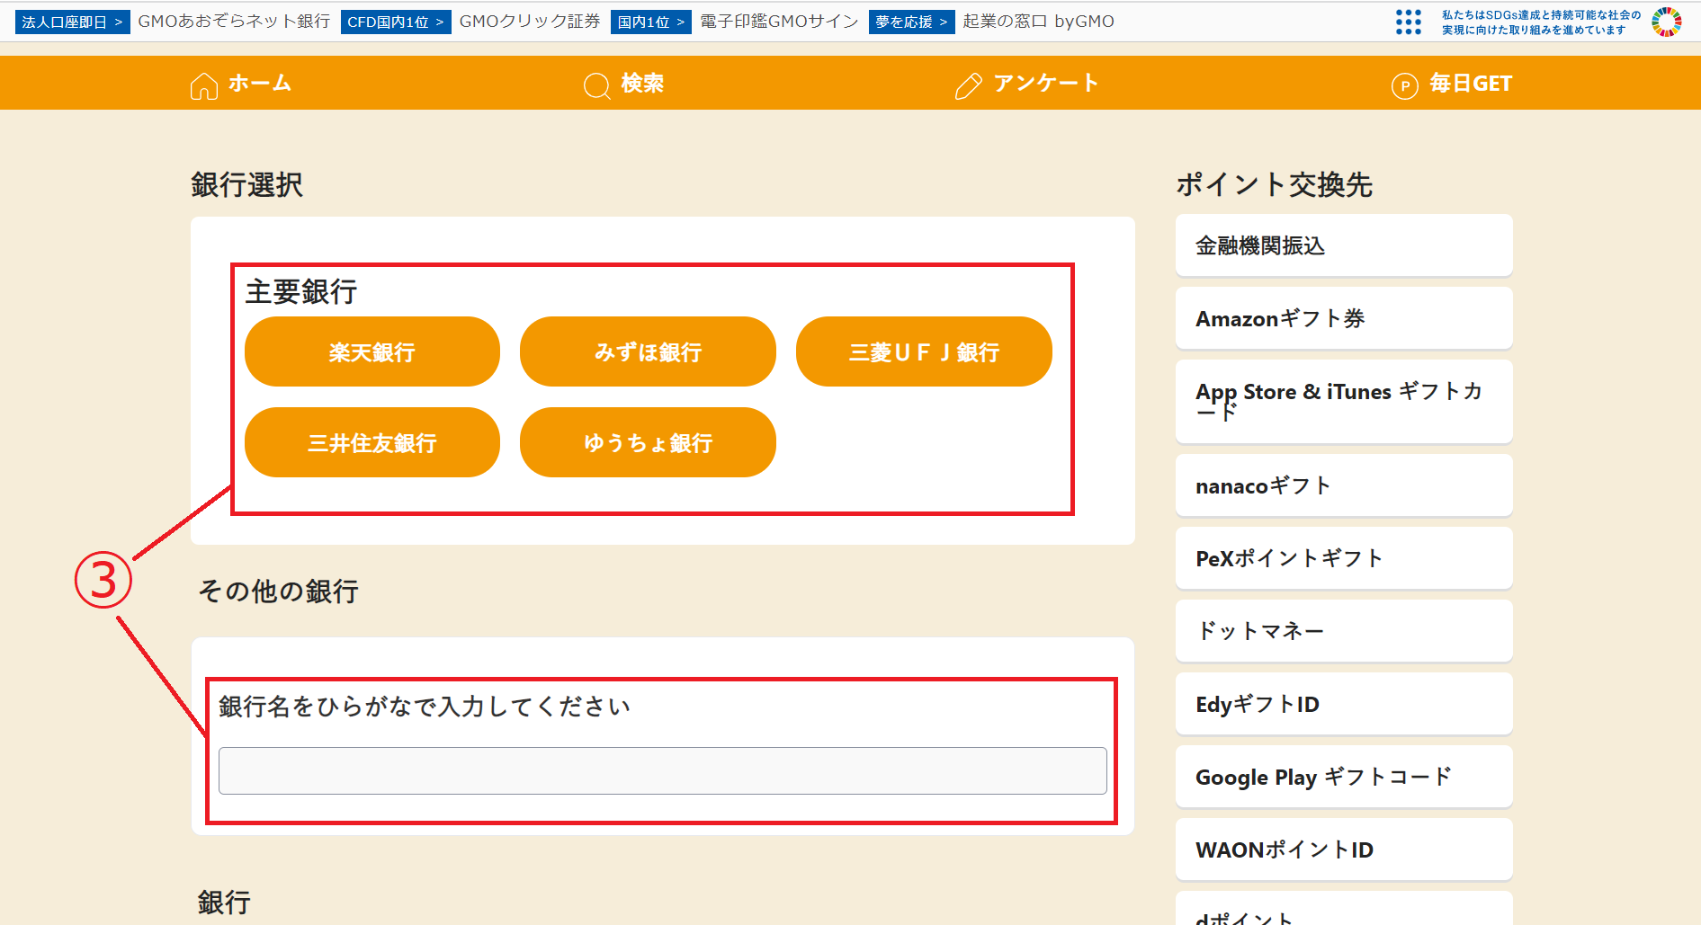Click the その他の銀行 heading text
This screenshot has height=925, width=1701.
278,591
